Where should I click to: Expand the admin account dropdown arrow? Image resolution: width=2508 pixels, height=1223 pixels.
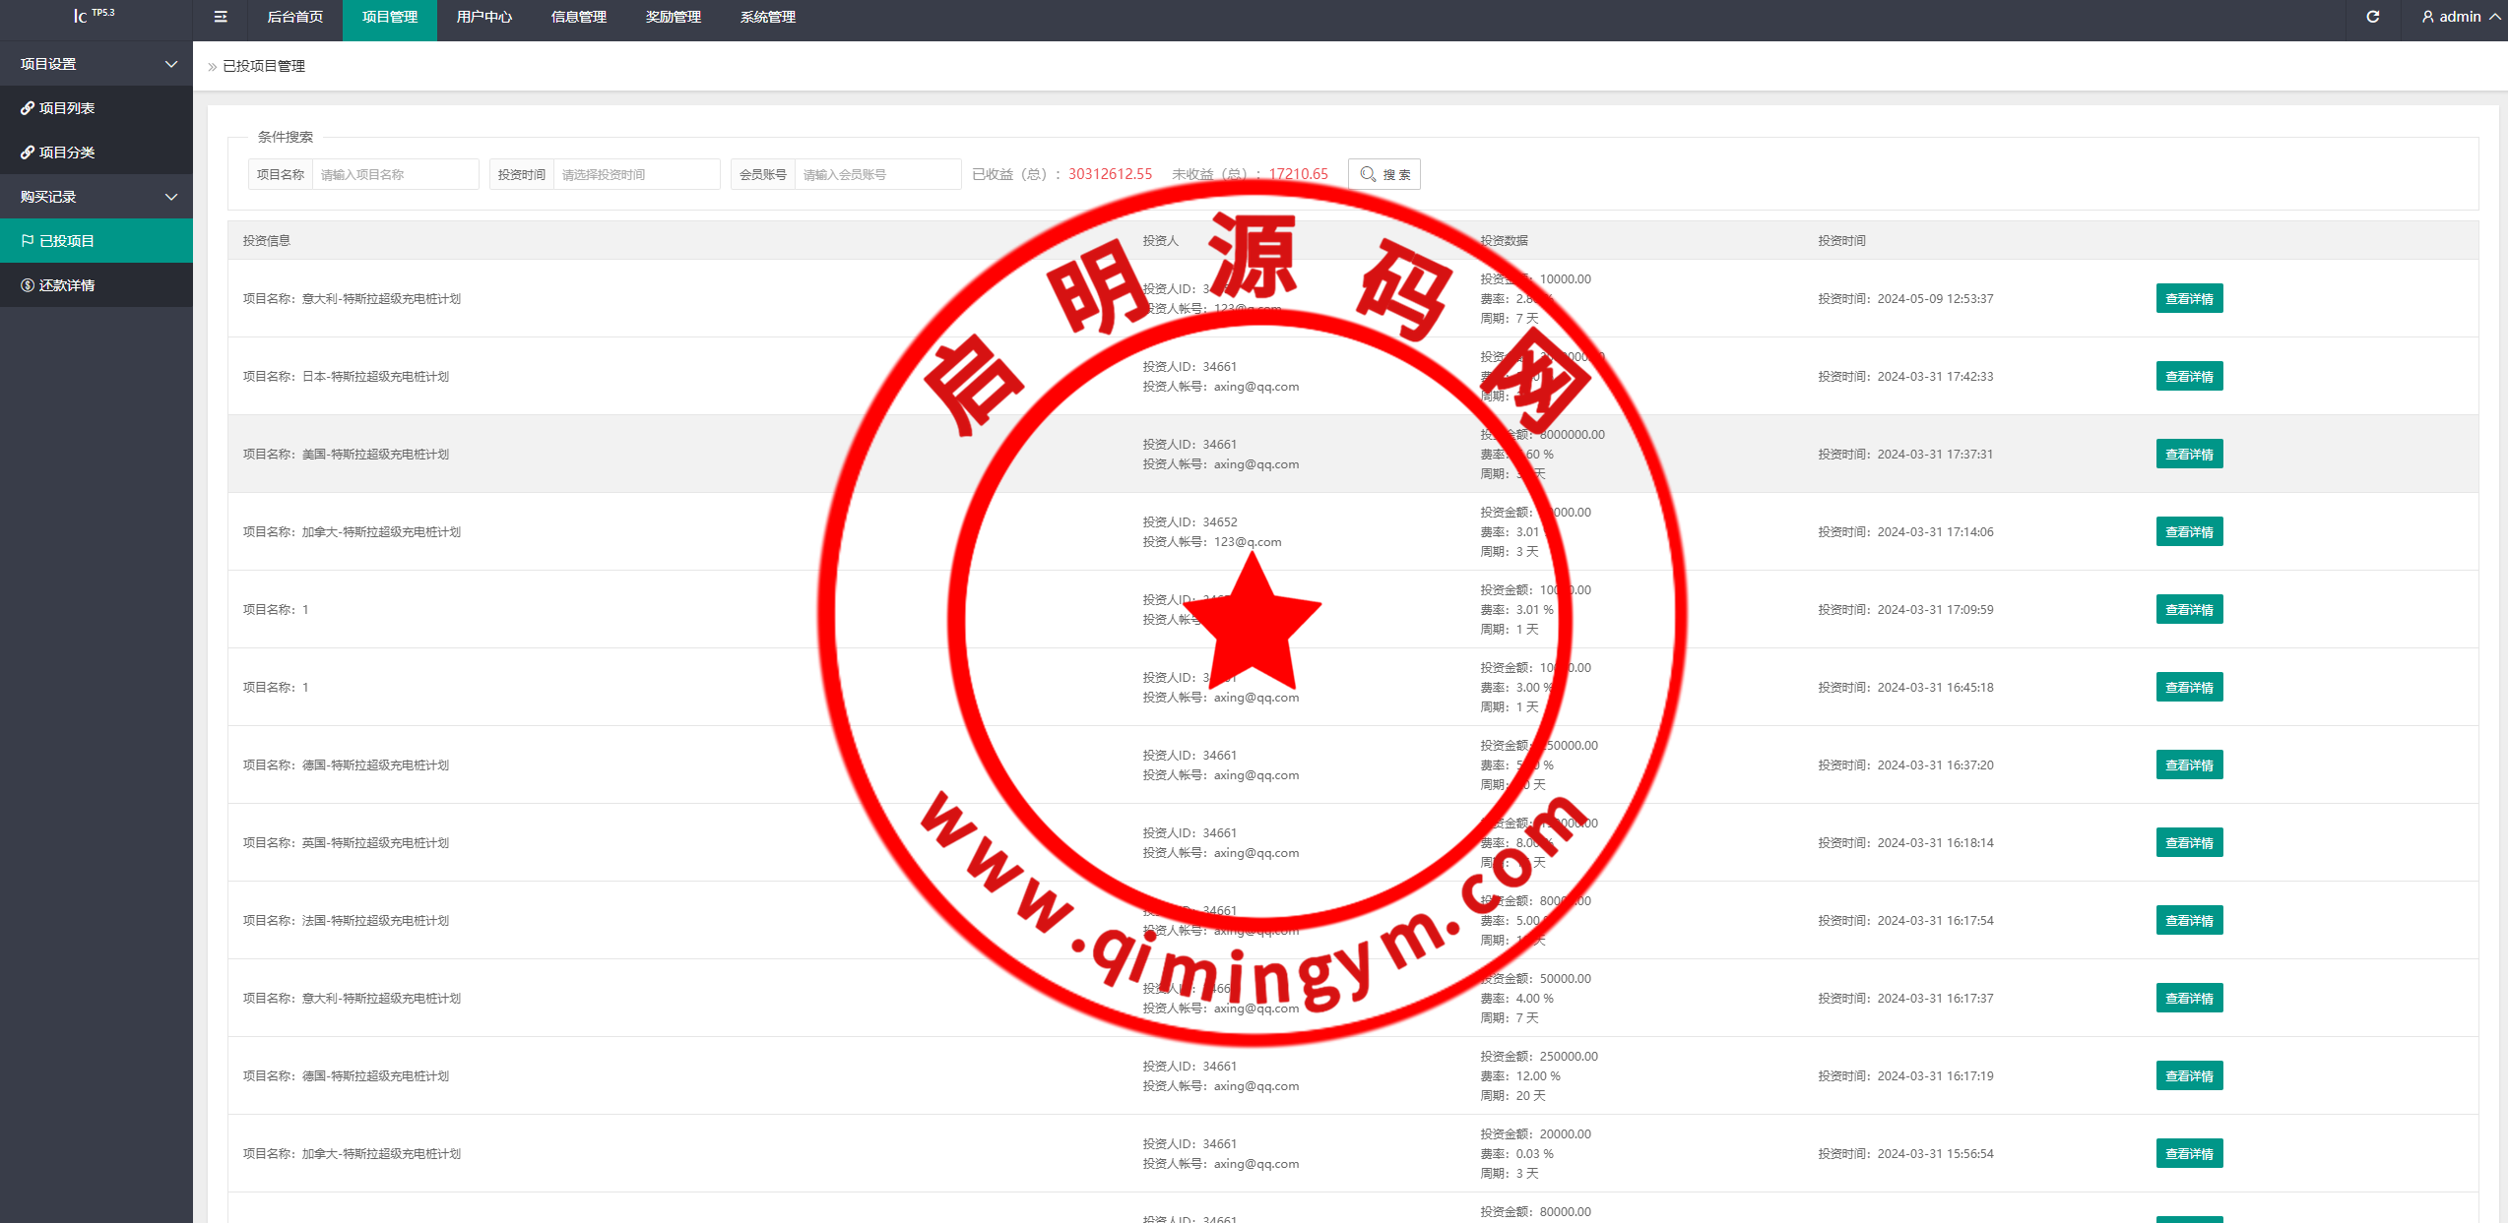[x=2495, y=17]
